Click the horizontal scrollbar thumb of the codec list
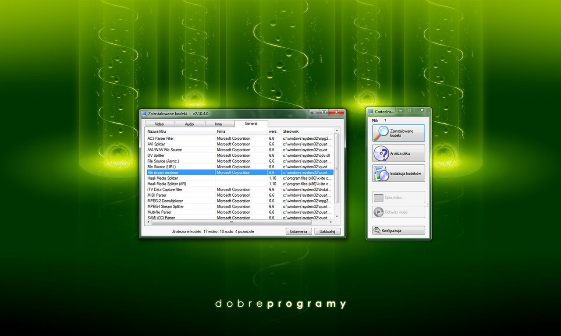 [x=231, y=222]
